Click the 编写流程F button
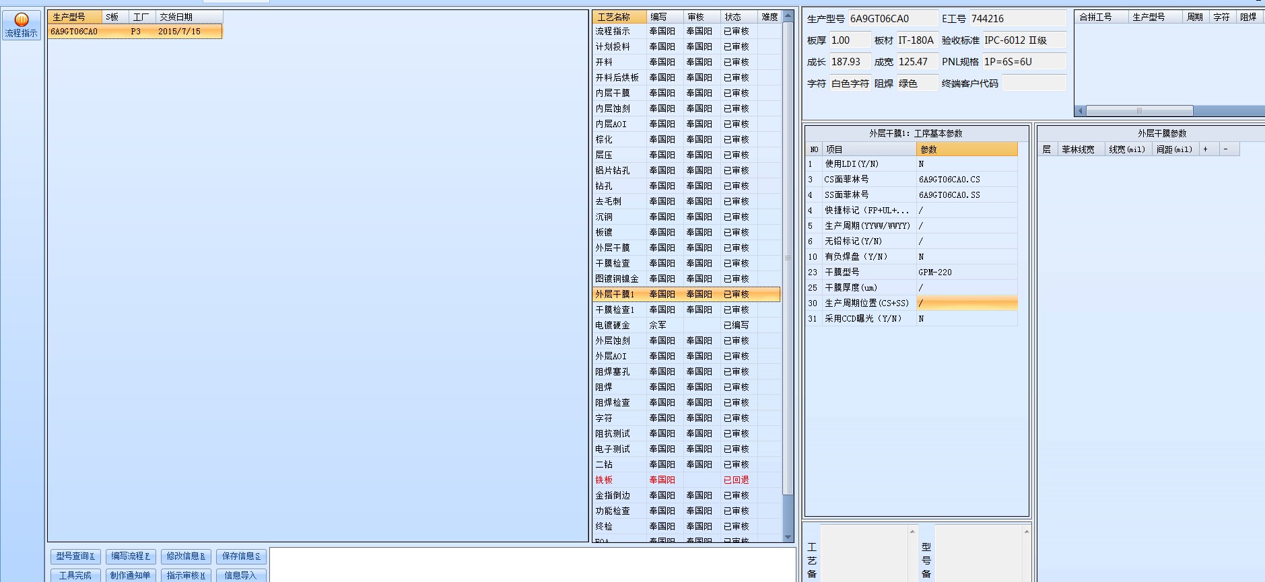1265x582 pixels. 131,556
